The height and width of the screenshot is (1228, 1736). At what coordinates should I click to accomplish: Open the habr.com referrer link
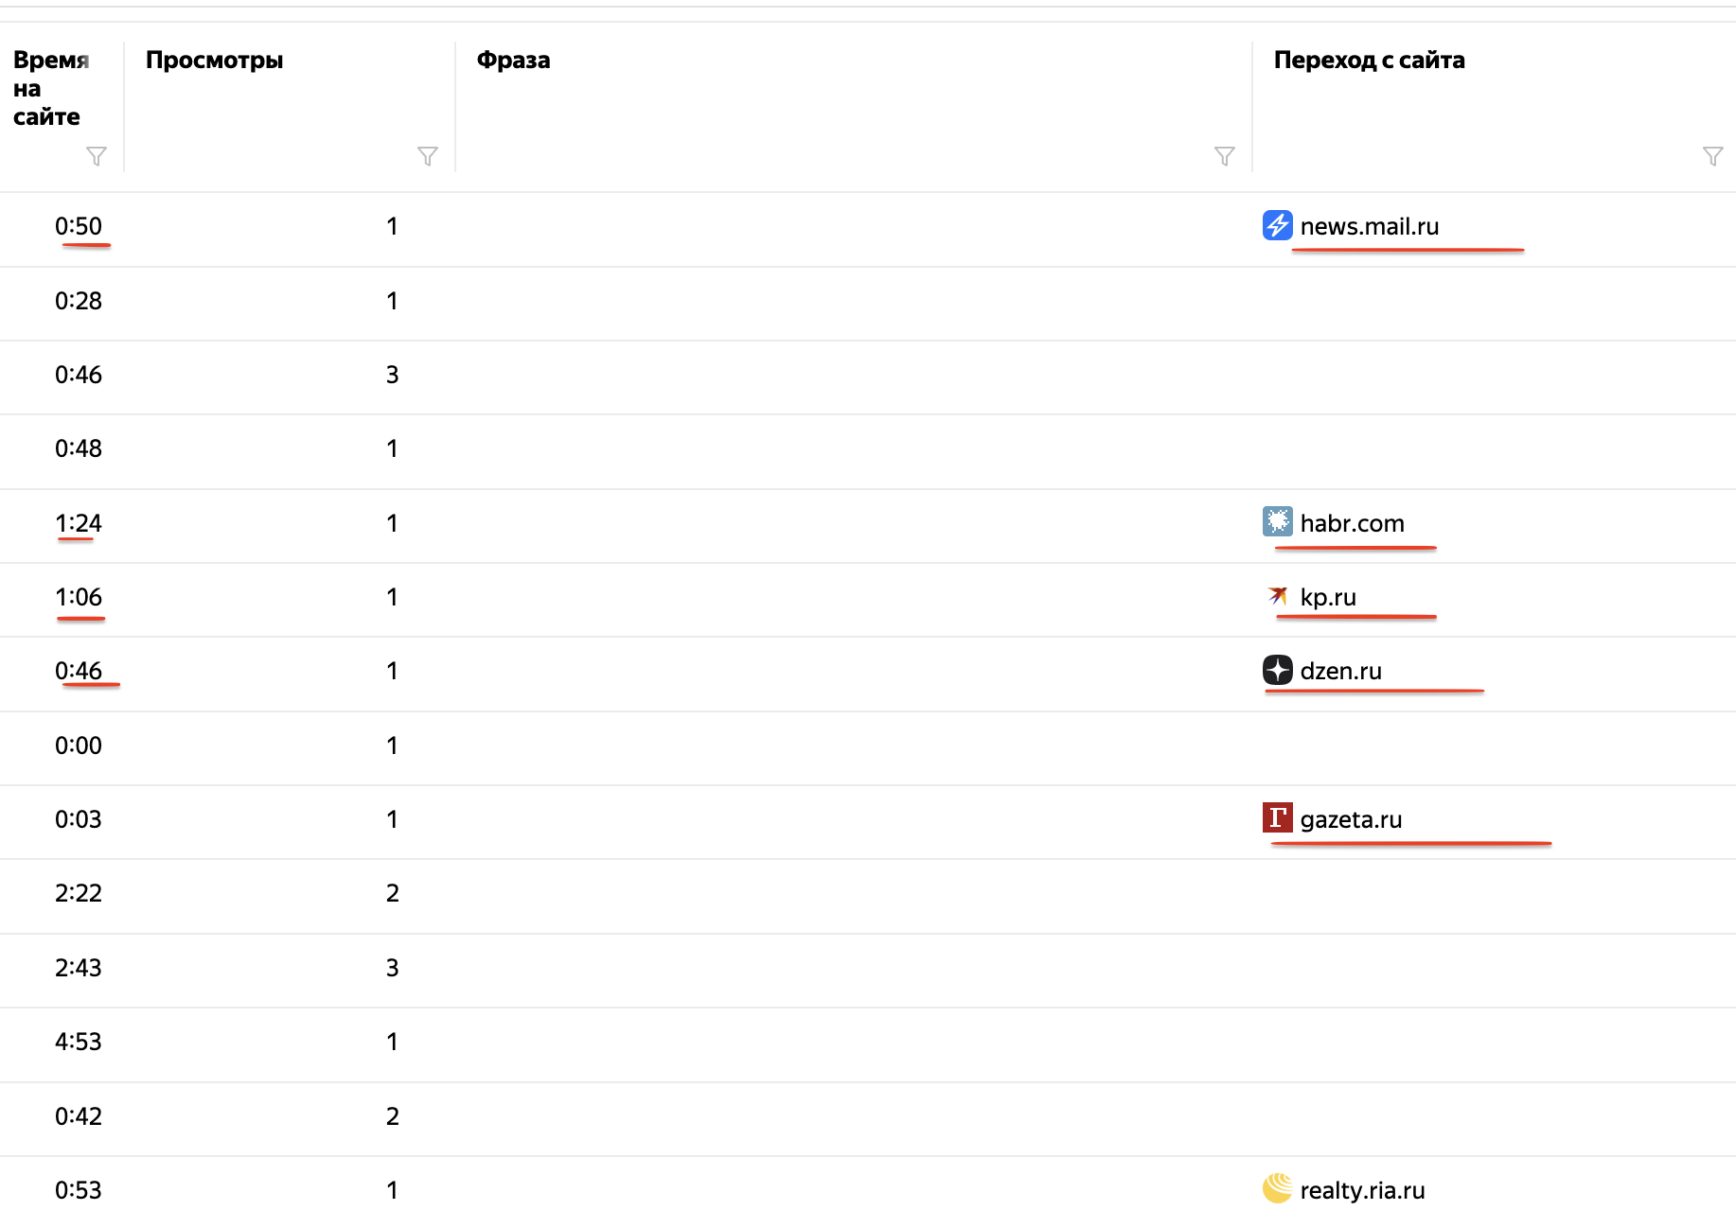click(x=1352, y=523)
